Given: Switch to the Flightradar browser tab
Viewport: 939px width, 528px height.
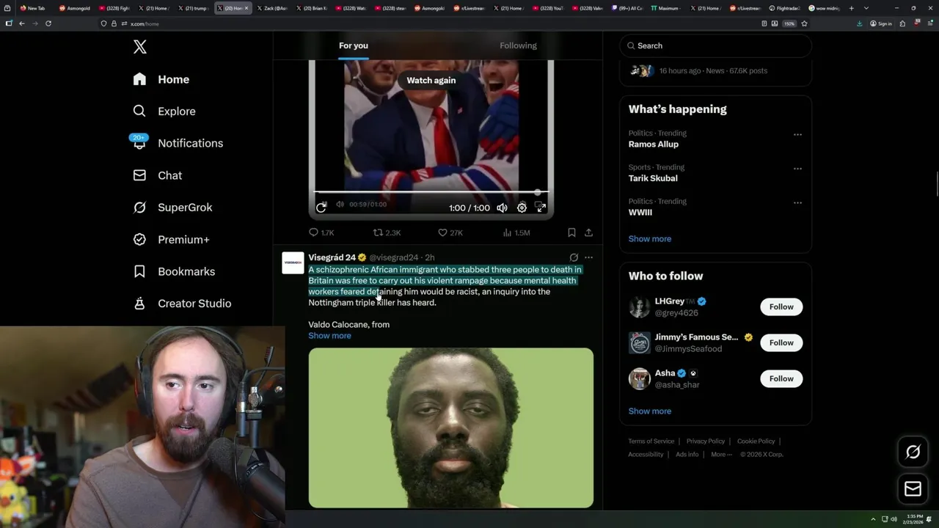Looking at the screenshot, I should (785, 8).
